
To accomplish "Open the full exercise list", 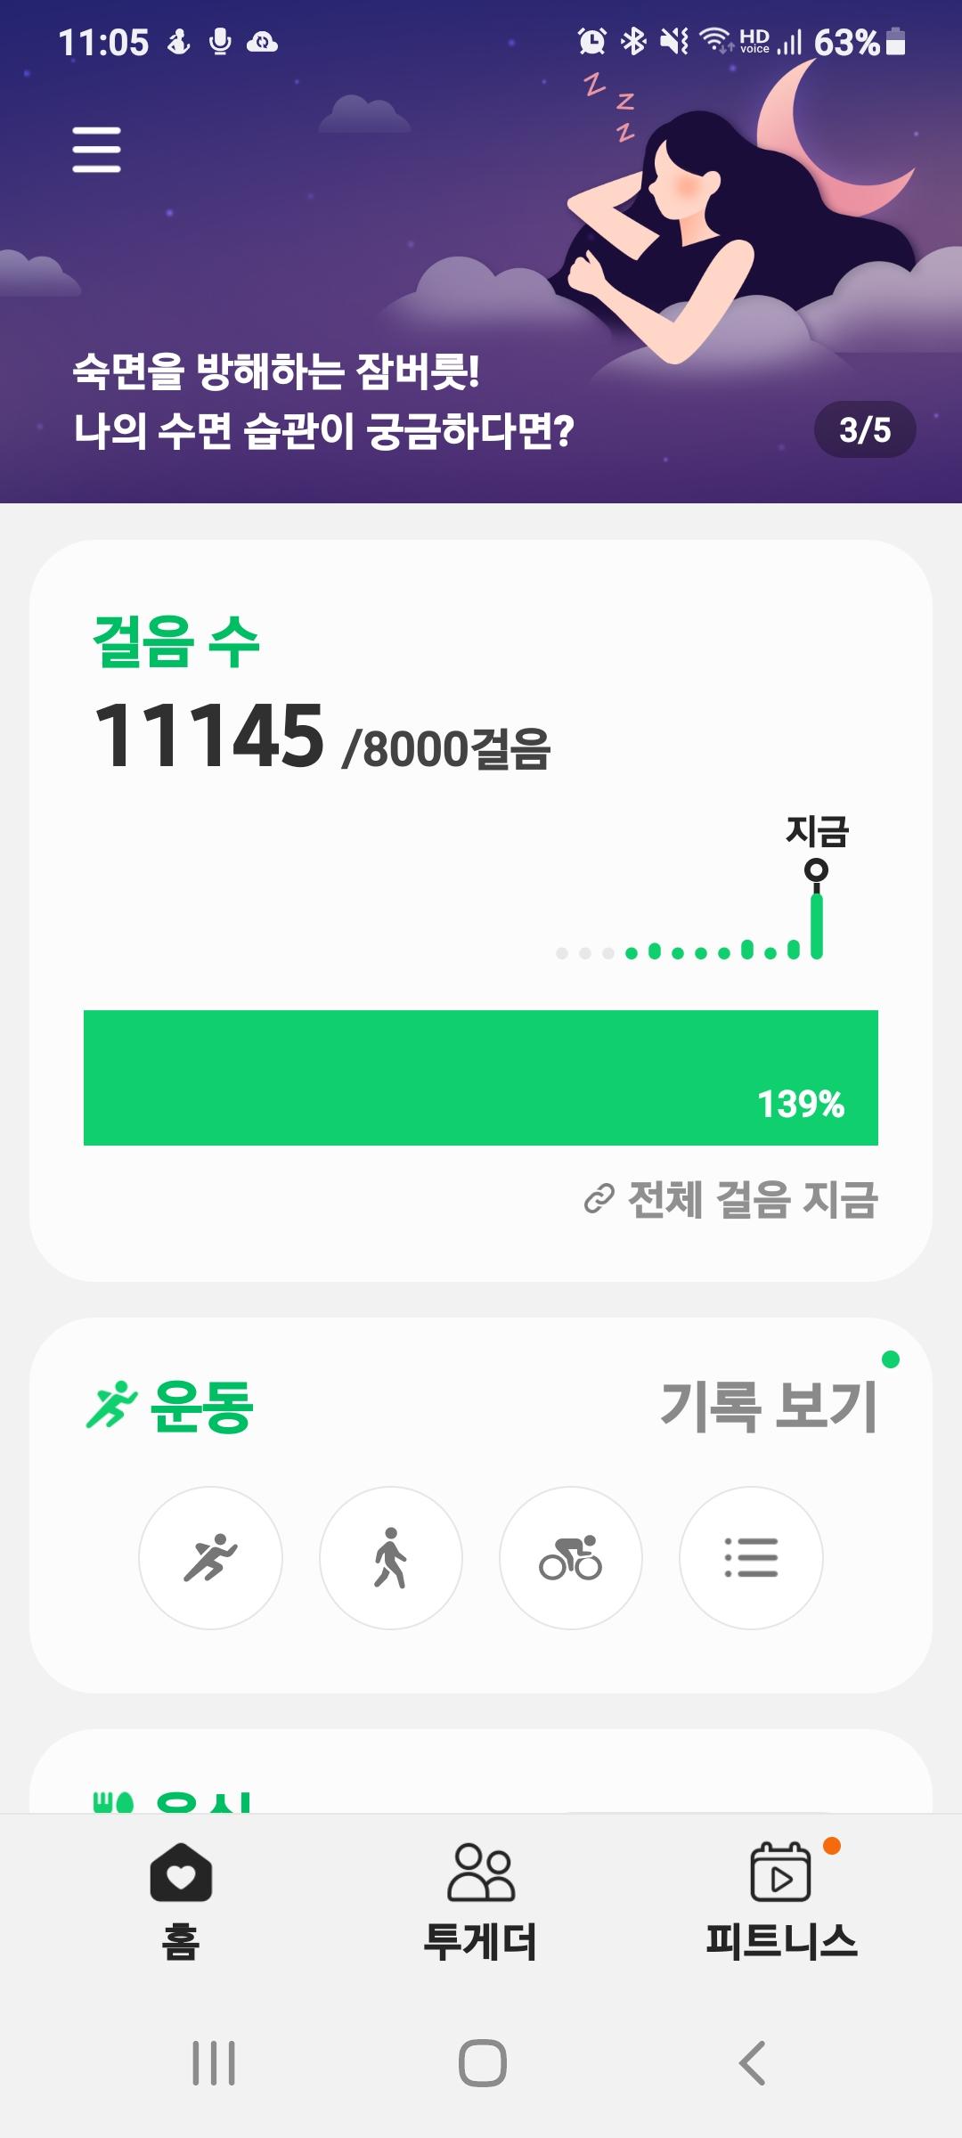I will (x=750, y=1557).
